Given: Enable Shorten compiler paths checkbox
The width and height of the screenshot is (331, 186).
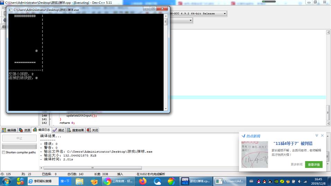Looking at the screenshot, I should (3, 152).
